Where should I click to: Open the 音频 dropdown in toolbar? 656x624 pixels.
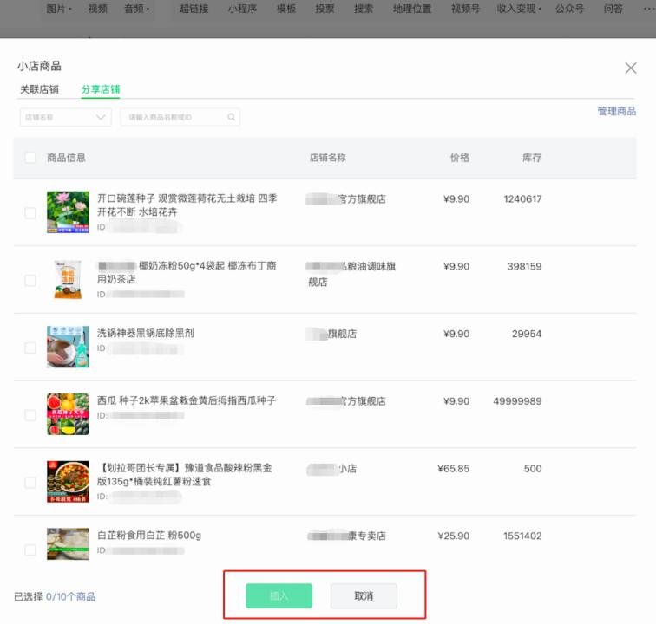(x=136, y=10)
